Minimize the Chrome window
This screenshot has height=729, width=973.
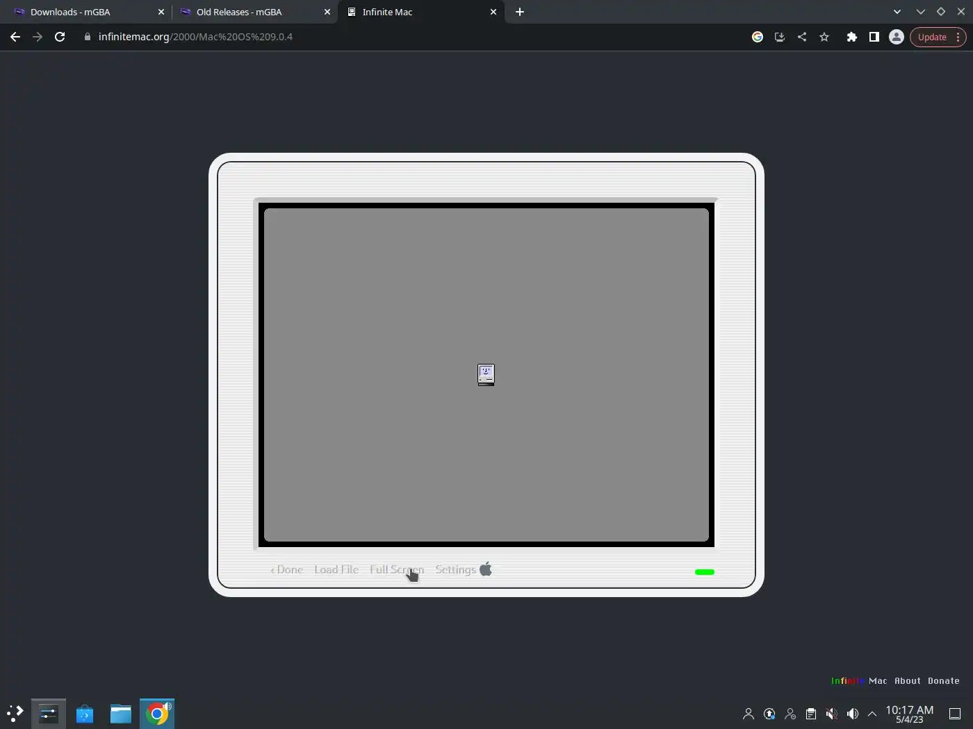click(x=921, y=12)
